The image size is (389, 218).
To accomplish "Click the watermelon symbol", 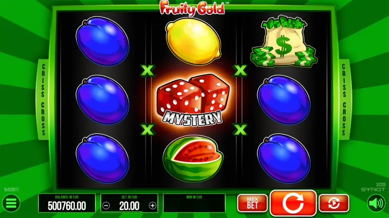I will [x=193, y=159].
